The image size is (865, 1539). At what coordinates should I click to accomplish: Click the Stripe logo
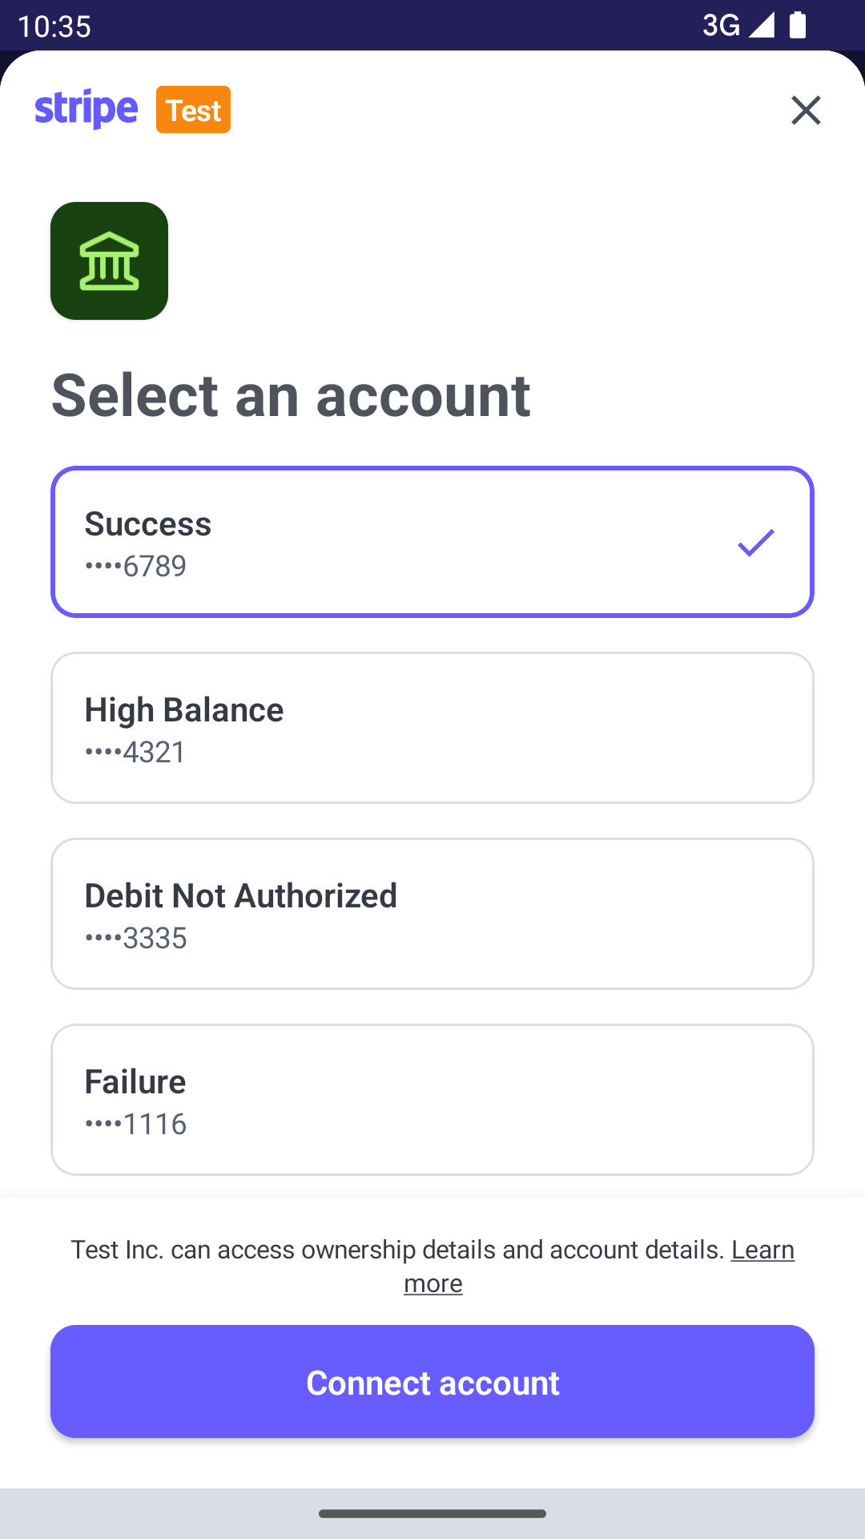click(86, 109)
